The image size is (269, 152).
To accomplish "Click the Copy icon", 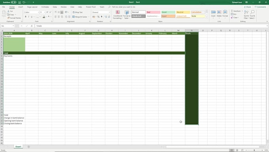I will [x=8, y=14].
